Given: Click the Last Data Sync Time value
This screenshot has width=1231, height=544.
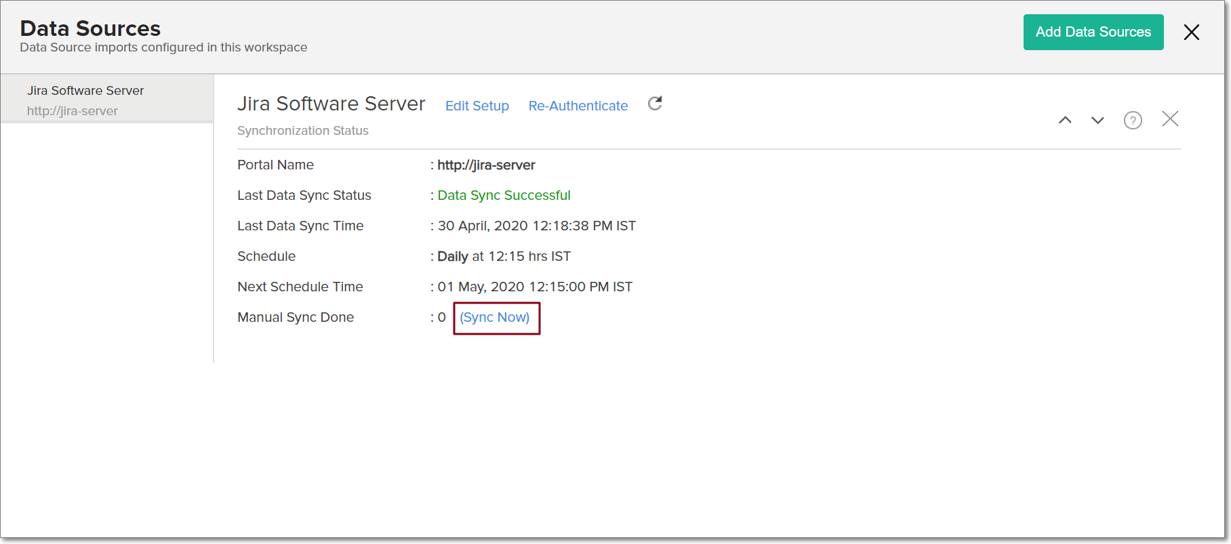Looking at the screenshot, I should (x=536, y=226).
